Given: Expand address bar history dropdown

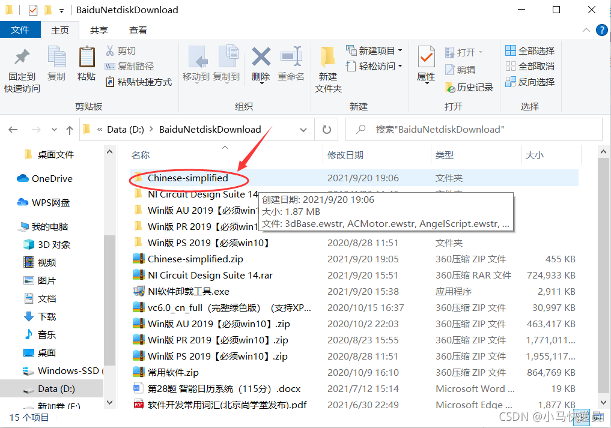Looking at the screenshot, I should (303, 130).
